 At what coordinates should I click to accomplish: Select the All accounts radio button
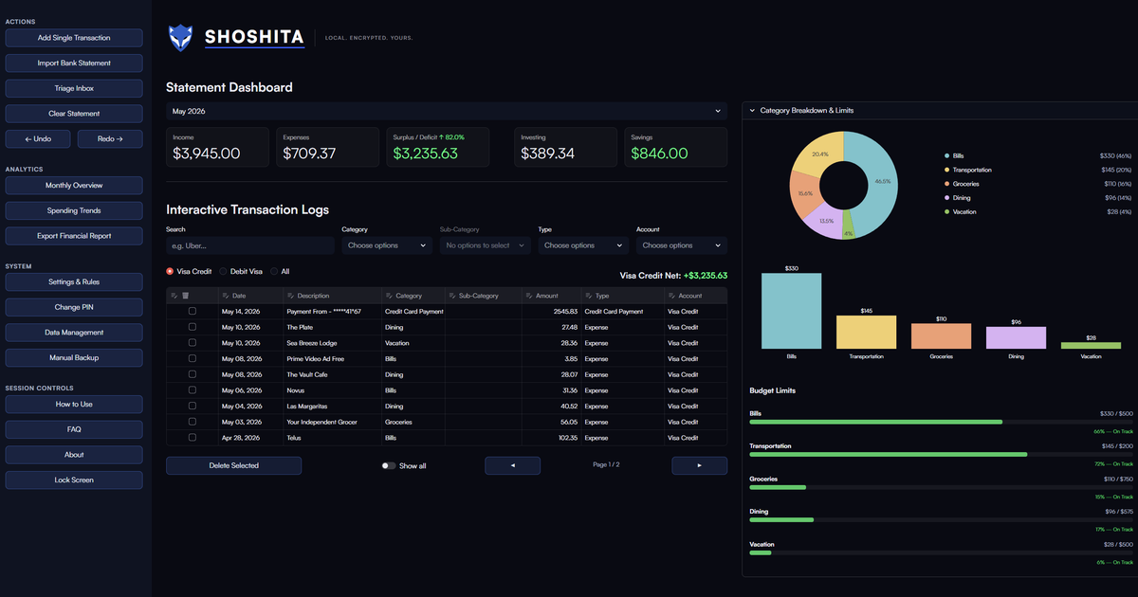coord(274,271)
